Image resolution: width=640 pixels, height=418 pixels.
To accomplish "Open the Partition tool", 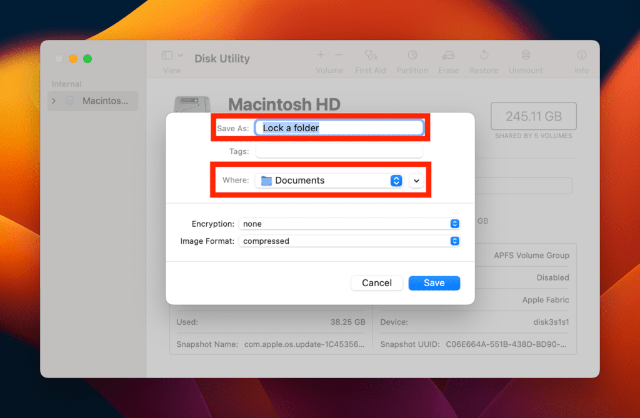I will 412,55.
